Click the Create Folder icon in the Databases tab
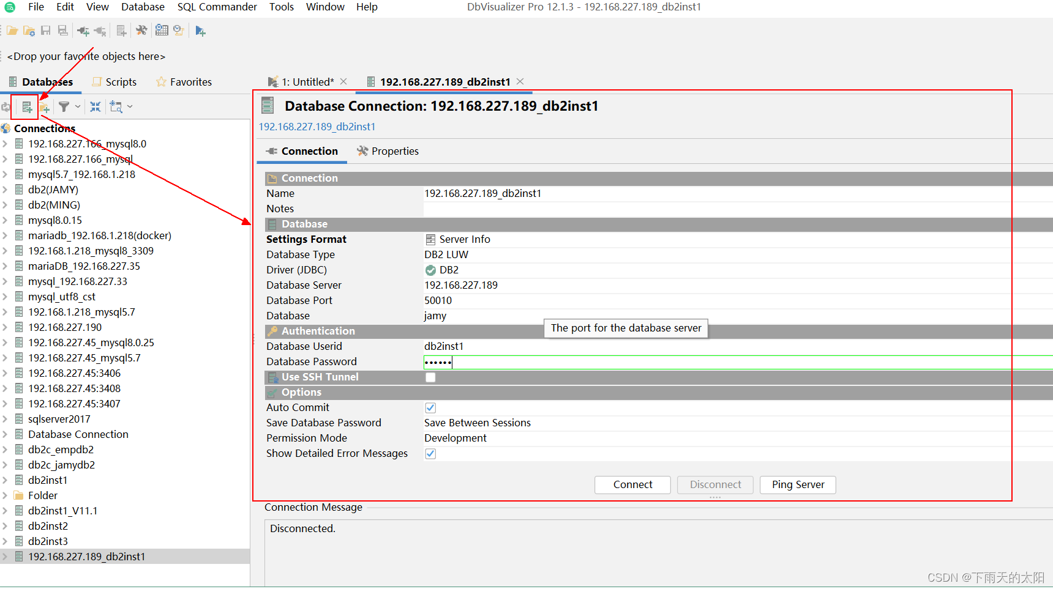 pyautogui.click(x=44, y=108)
